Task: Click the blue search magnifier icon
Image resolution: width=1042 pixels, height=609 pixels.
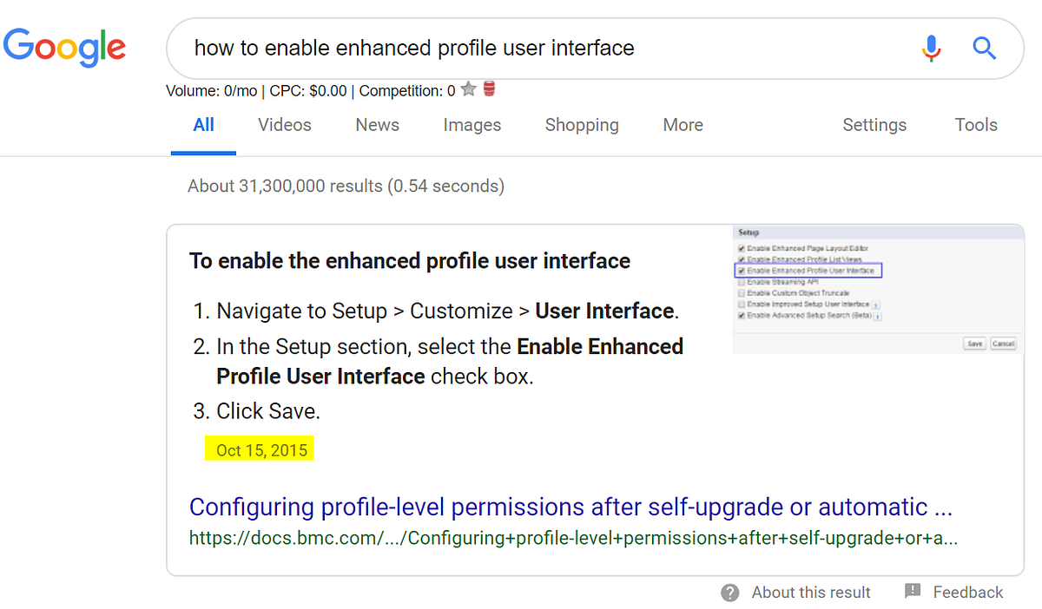Action: point(984,48)
